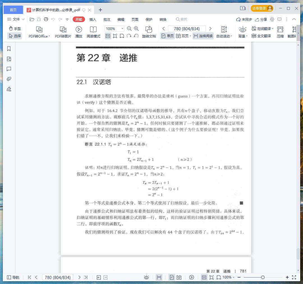
Task: Add new tab with plus button
Action: 100,10
